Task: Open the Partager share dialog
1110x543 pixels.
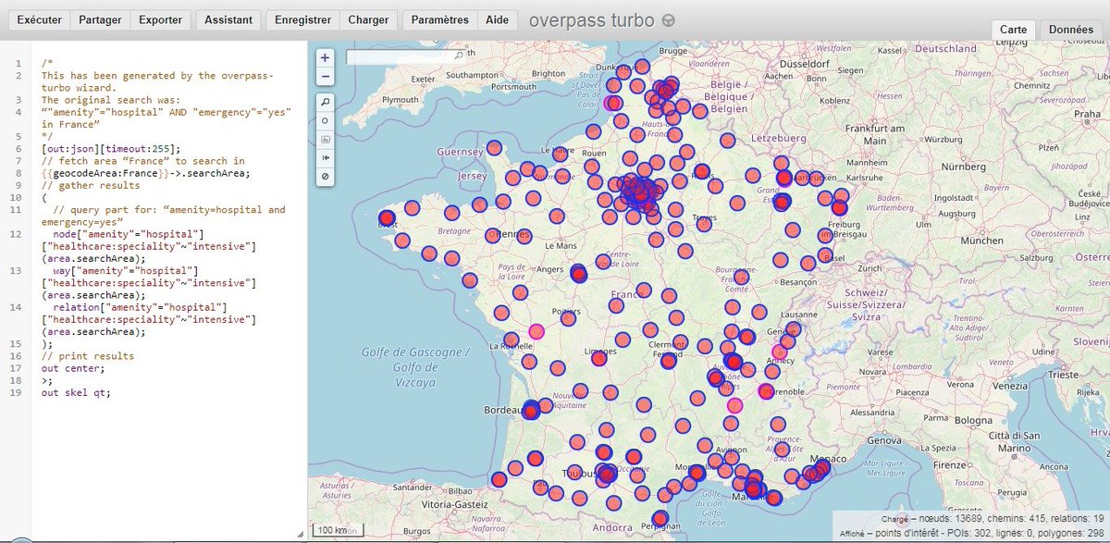Action: coord(100,20)
